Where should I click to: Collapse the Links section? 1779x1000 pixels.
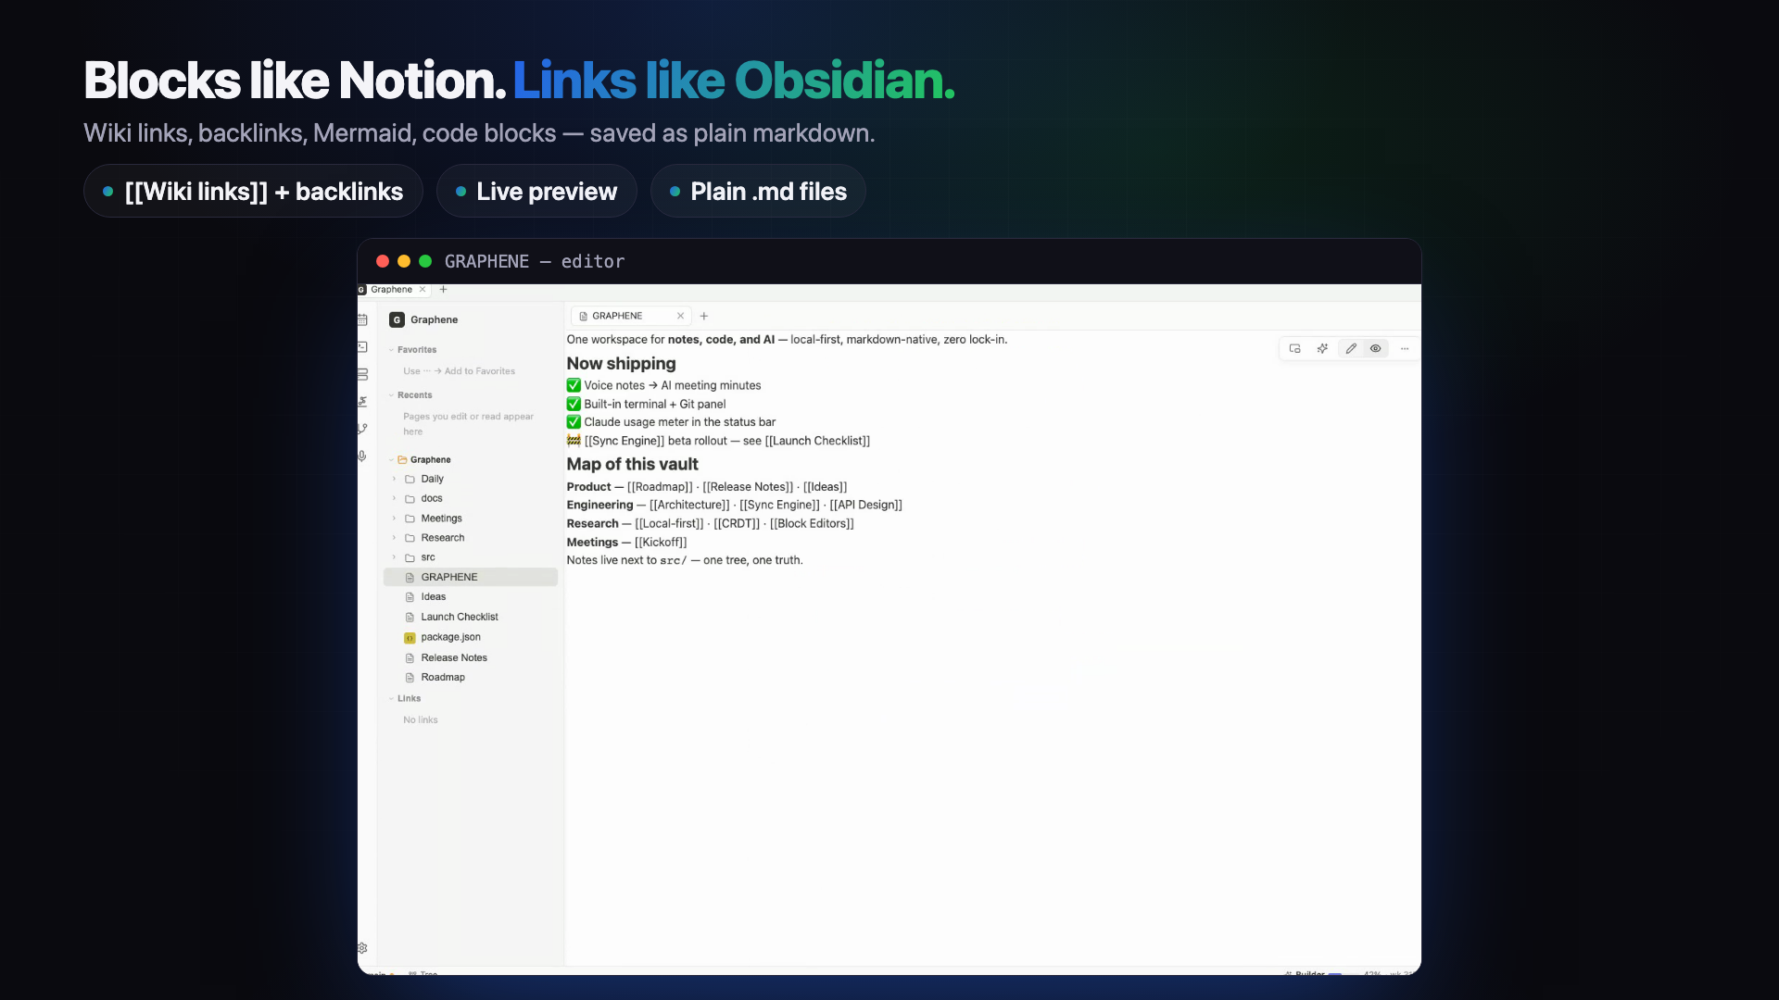pyautogui.click(x=391, y=699)
